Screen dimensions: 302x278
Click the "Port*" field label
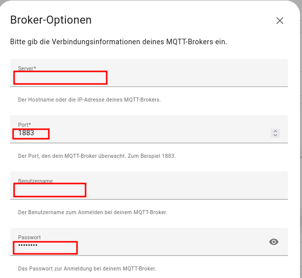click(24, 125)
